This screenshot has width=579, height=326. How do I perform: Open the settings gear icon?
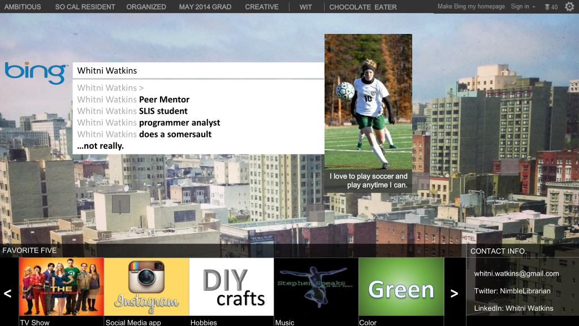(x=569, y=6)
